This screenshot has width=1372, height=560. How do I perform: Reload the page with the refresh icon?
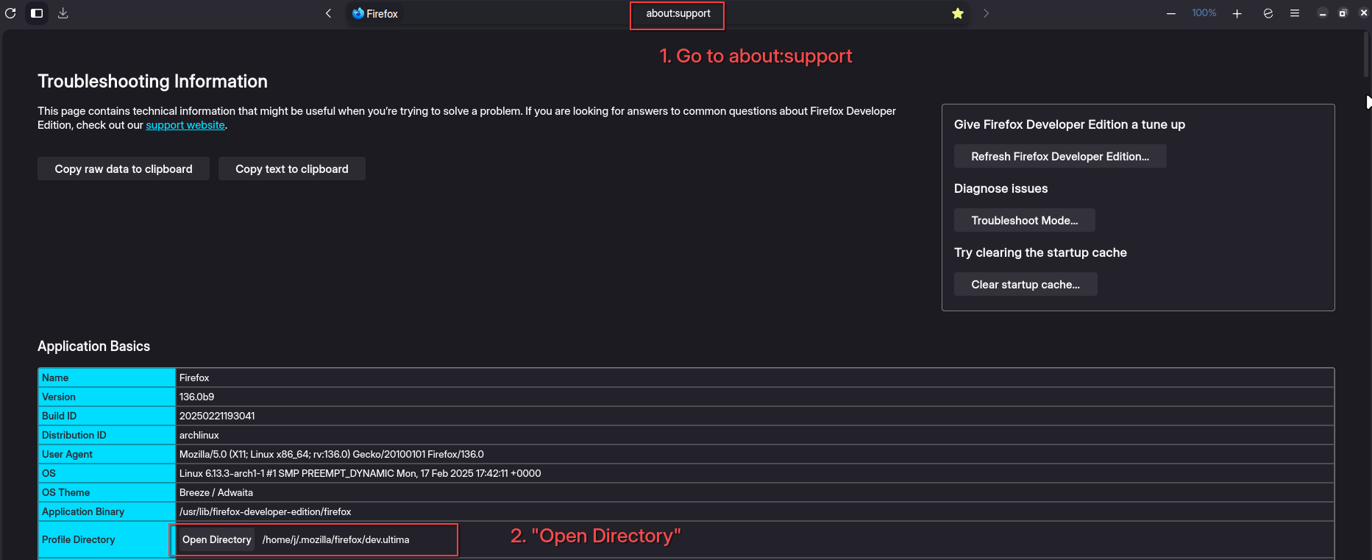[10, 13]
